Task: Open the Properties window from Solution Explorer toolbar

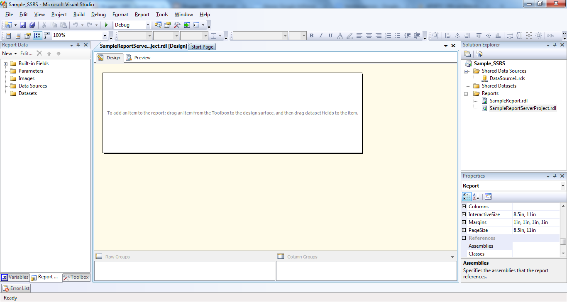Action: click(467, 54)
